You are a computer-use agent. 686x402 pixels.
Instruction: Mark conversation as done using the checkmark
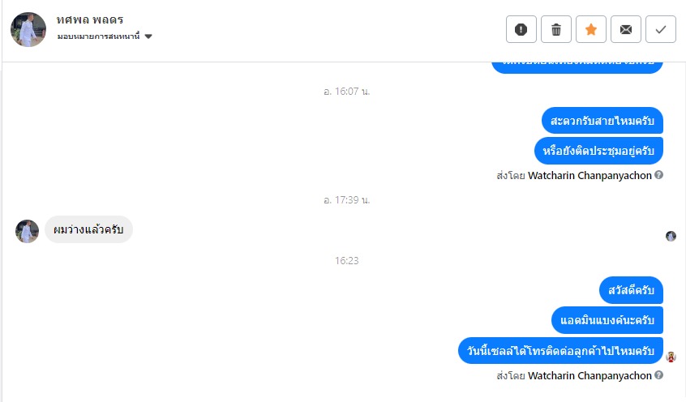tap(661, 29)
